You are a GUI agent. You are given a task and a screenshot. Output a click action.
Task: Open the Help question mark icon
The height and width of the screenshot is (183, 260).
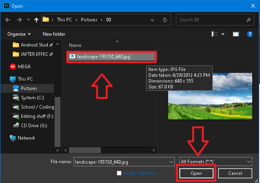(250, 34)
